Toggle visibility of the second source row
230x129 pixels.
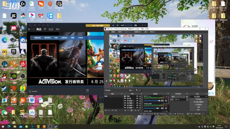point(137,99)
